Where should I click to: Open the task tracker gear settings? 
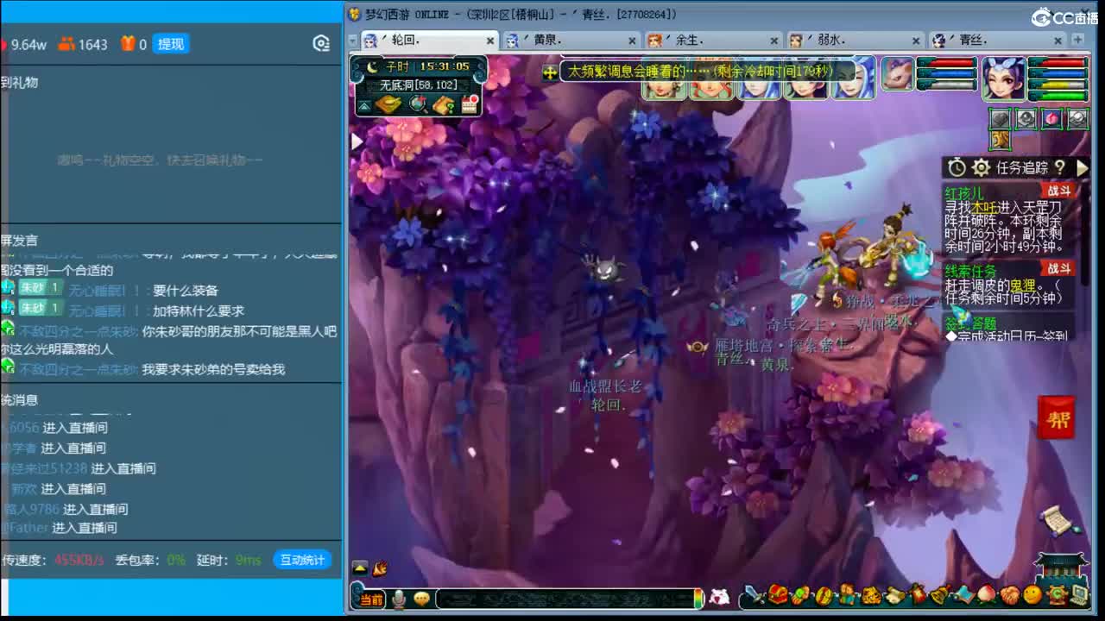981,167
